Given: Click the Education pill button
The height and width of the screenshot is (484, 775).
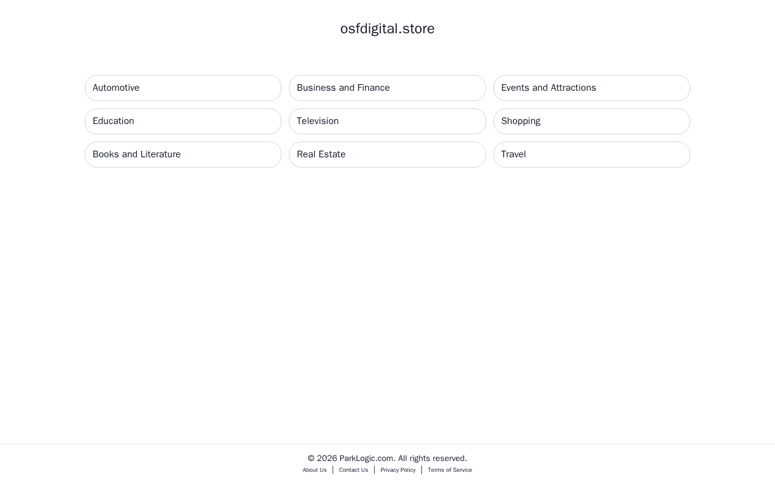Looking at the screenshot, I should click(x=183, y=121).
